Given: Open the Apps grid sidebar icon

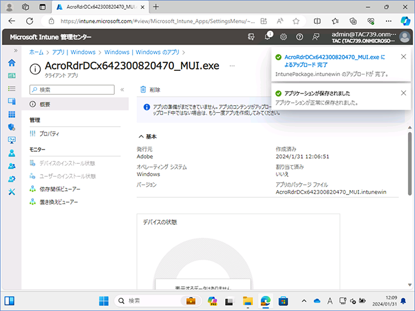Looking at the screenshot, I should tap(12, 115).
